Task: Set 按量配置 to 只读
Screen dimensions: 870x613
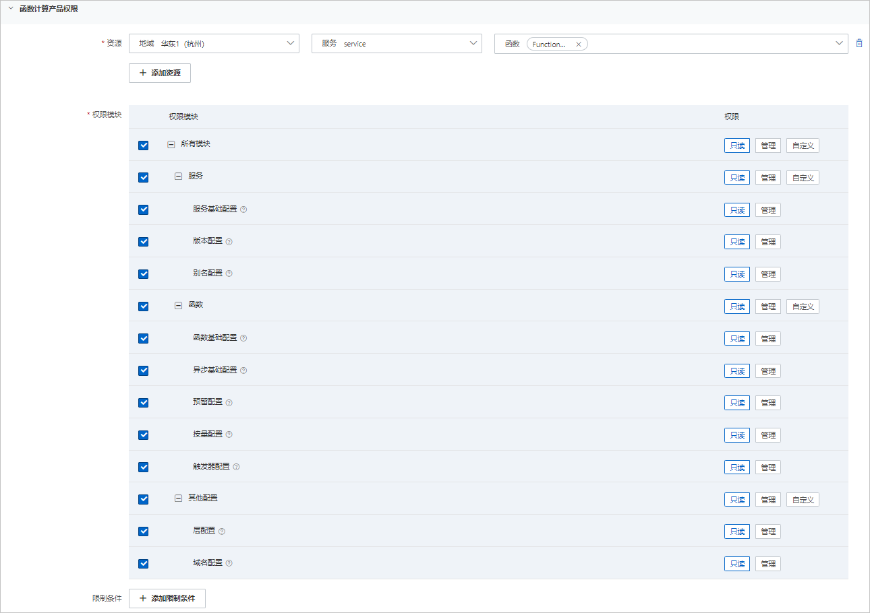Action: 737,435
